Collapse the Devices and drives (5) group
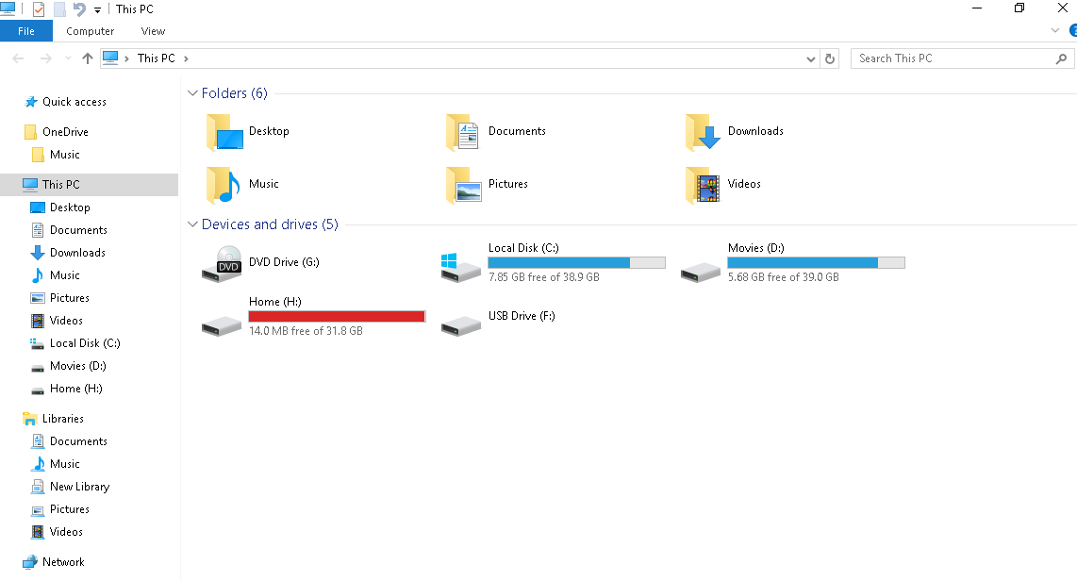Viewport: 1077px width, 581px height. [x=192, y=224]
